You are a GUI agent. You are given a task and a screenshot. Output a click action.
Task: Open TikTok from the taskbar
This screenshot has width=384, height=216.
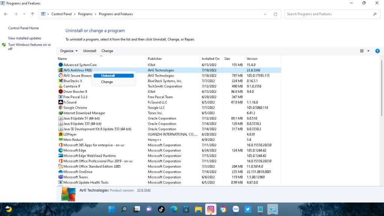pos(161,209)
